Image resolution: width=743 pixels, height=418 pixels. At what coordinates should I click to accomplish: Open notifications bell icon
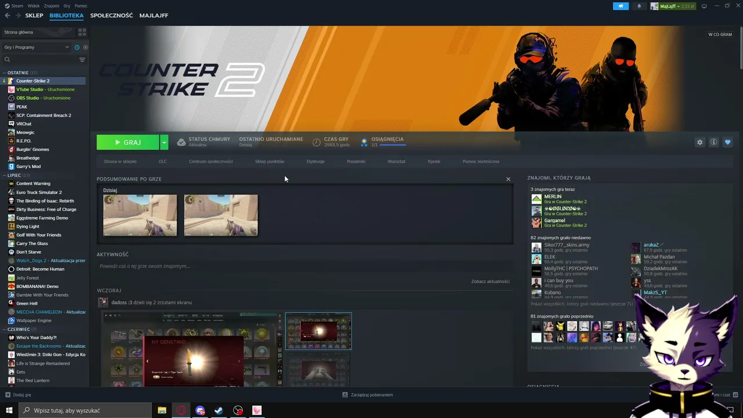[639, 6]
